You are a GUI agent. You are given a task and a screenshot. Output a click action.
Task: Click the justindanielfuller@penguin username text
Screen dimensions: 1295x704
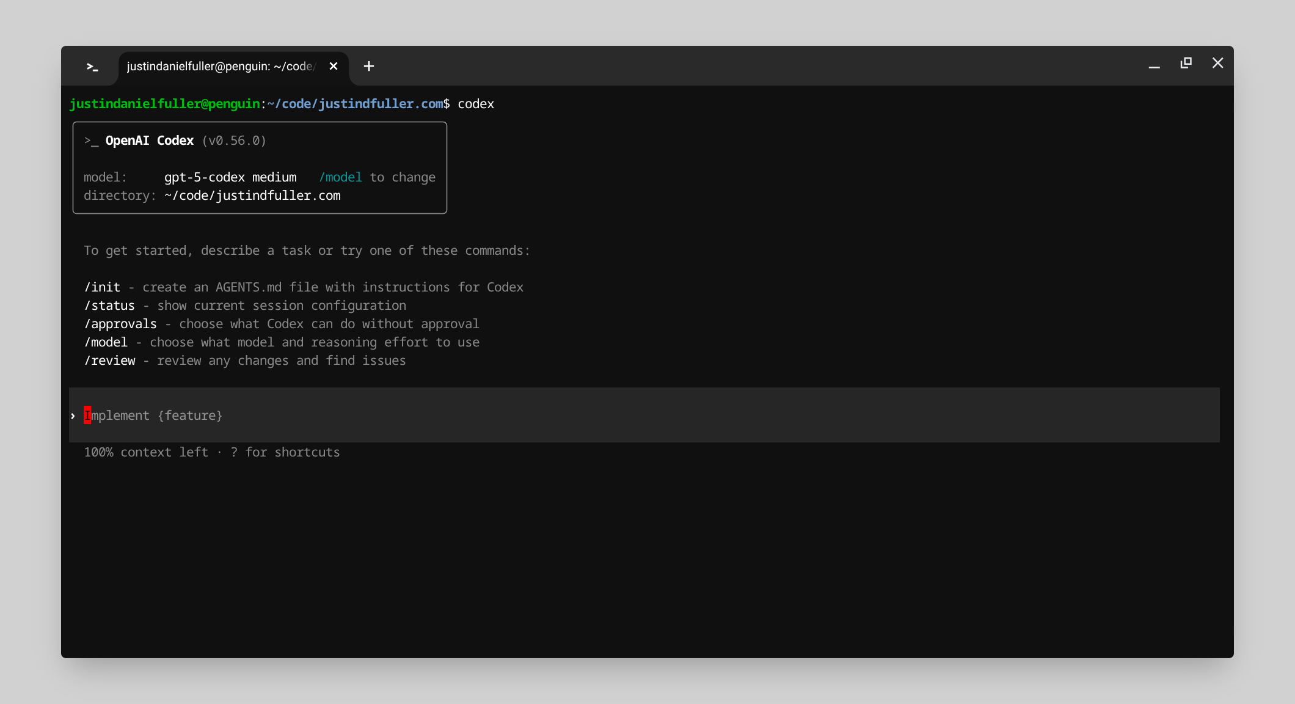(164, 103)
